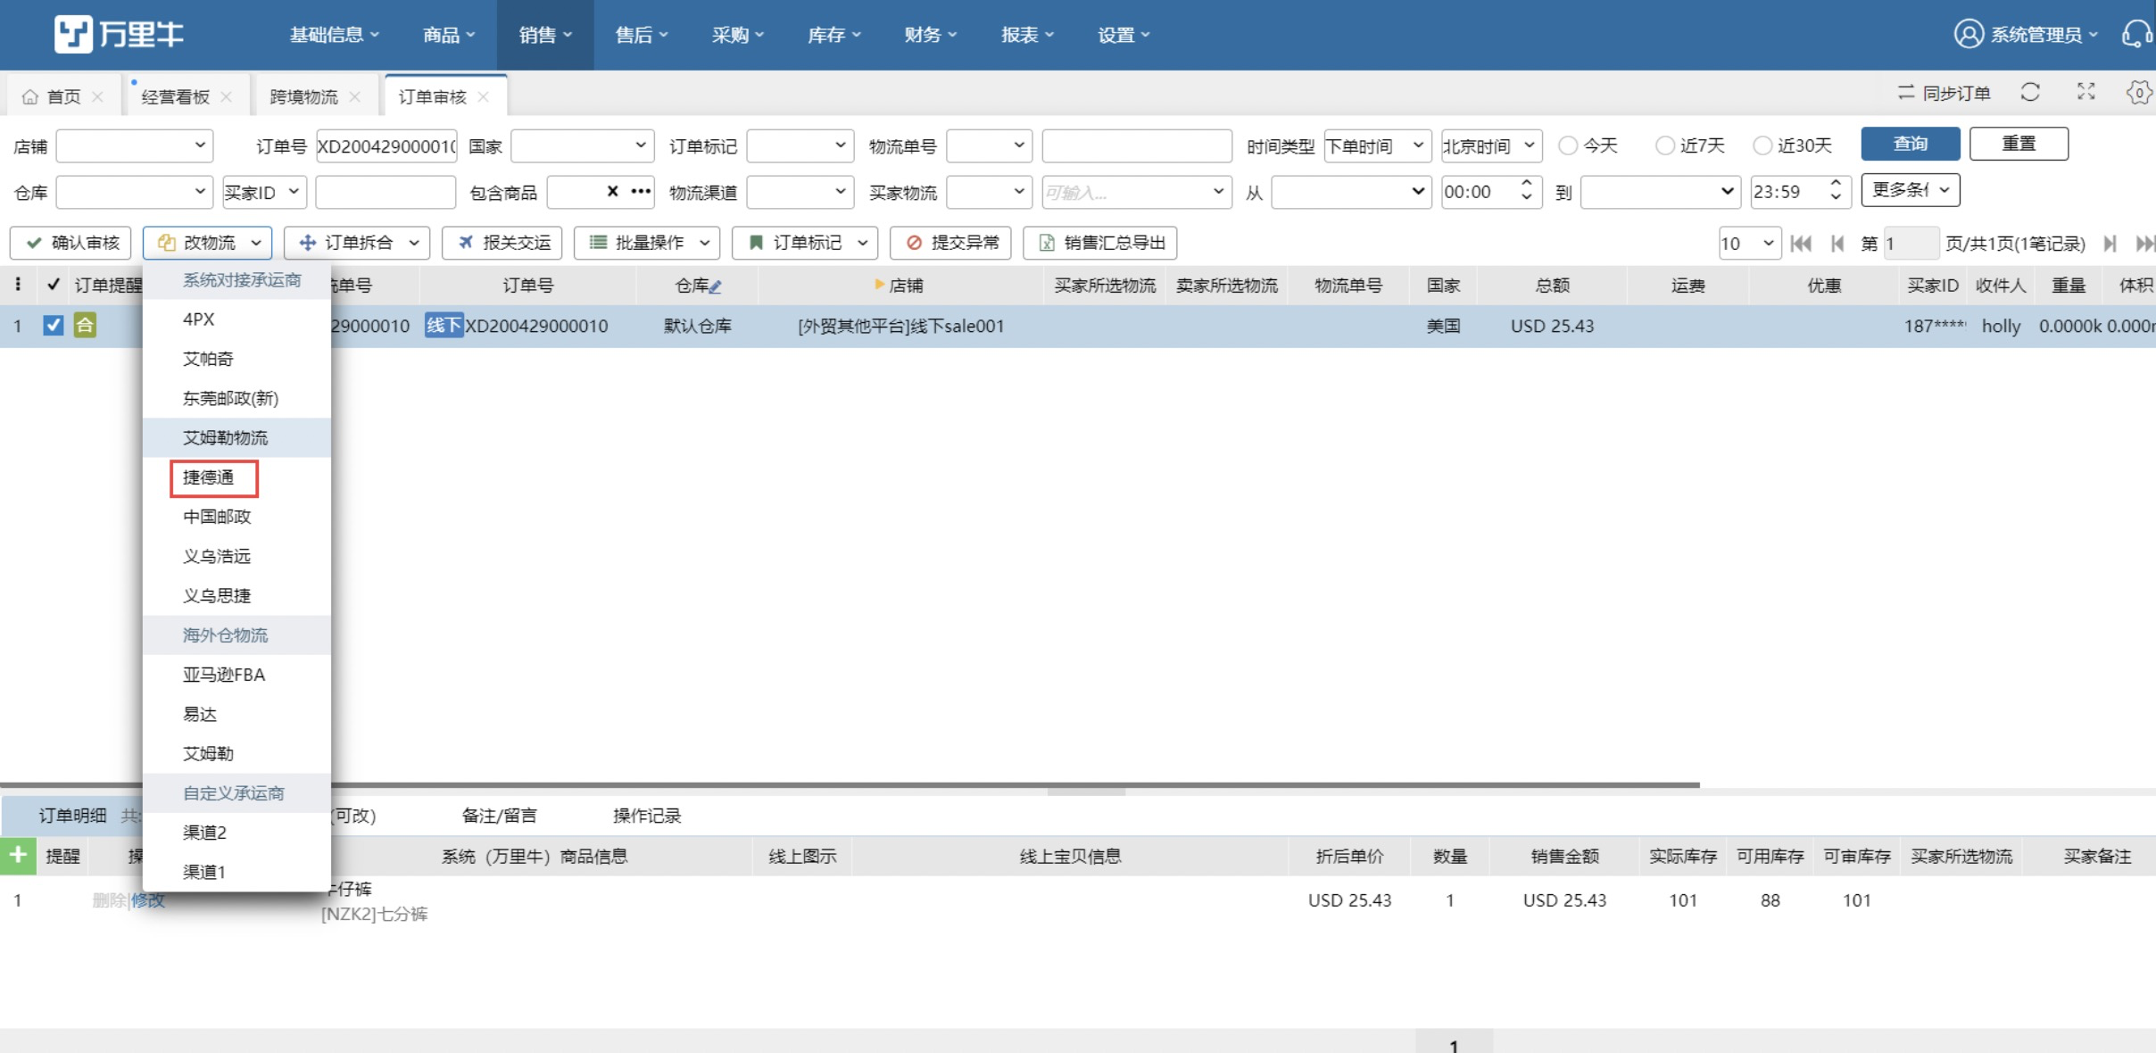
Task: Open the 订单标记 filter dropdown
Action: tap(800, 145)
